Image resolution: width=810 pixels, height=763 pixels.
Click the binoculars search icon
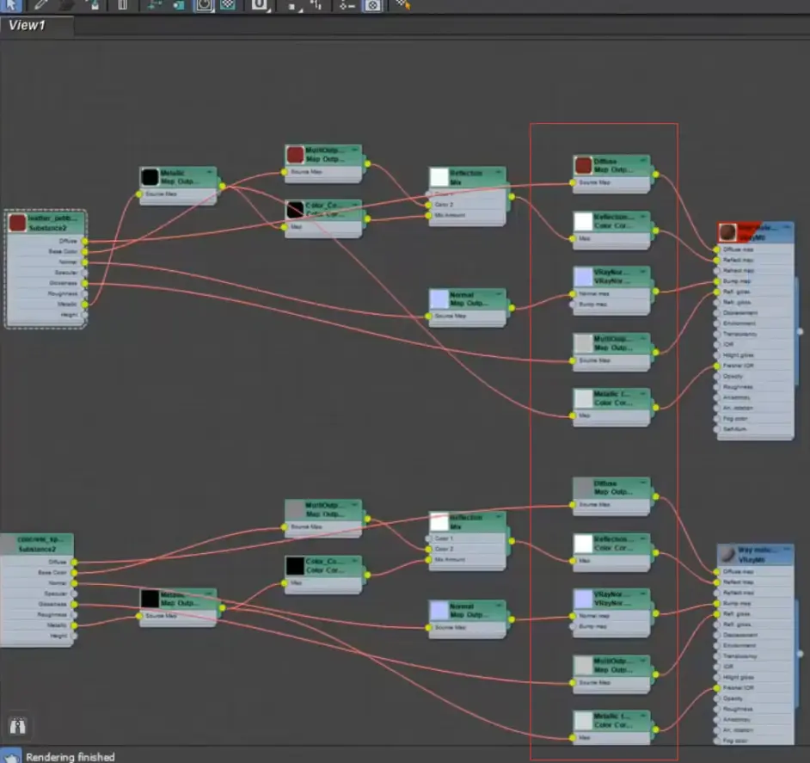click(x=17, y=726)
